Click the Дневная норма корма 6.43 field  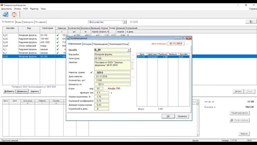(x=102, y=105)
